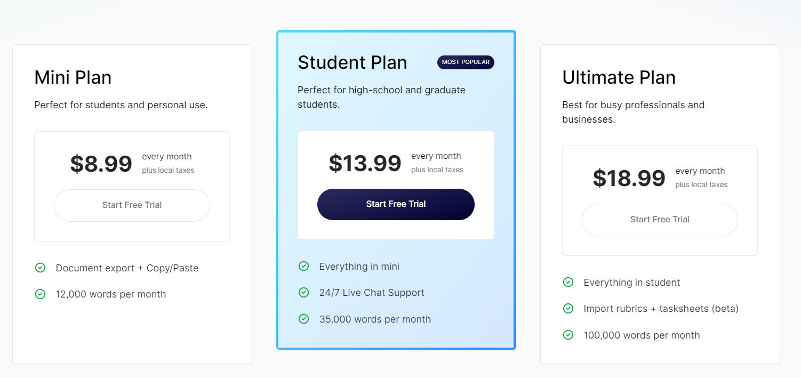Click the checkmark icon beside Document export + Copy/Paste
This screenshot has height=378, width=801.
(40, 268)
